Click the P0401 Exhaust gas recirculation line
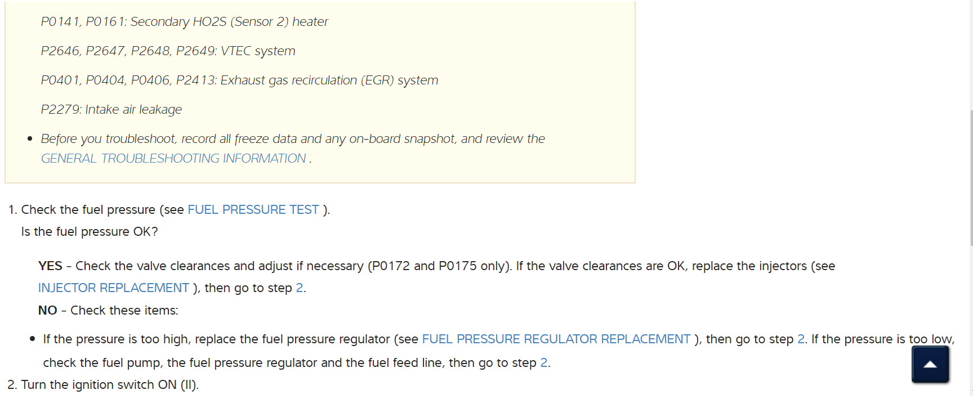The image size is (973, 399). point(239,80)
